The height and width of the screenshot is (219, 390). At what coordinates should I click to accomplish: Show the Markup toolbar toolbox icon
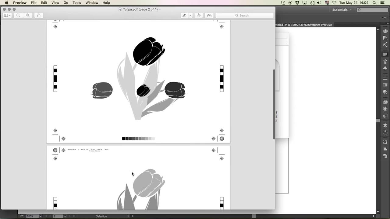[x=209, y=15]
